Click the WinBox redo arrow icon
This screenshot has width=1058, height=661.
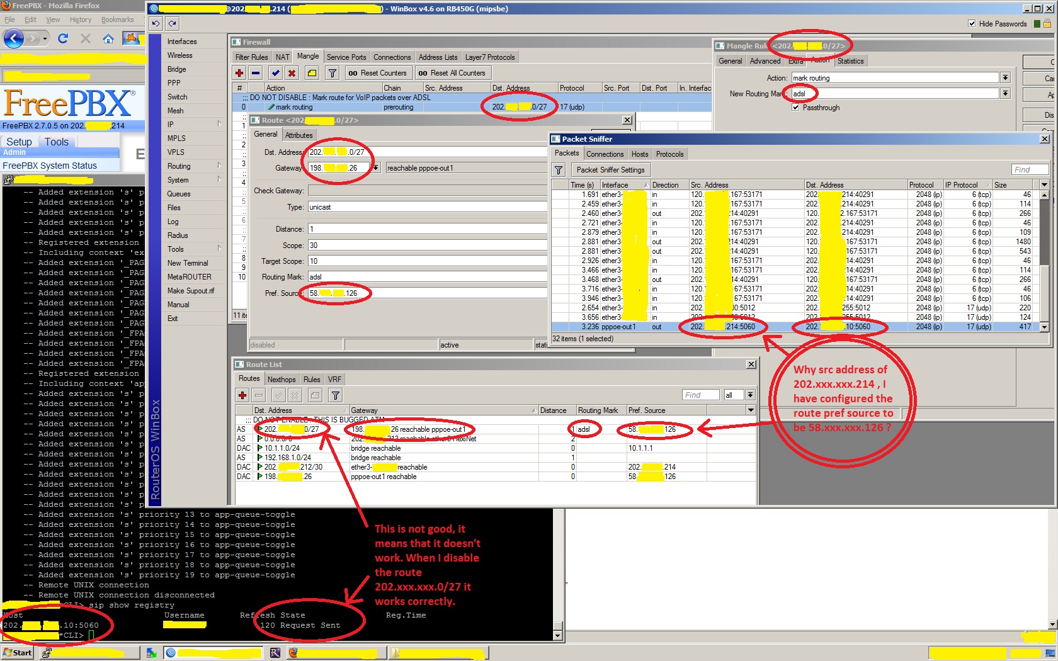pyautogui.click(x=172, y=24)
